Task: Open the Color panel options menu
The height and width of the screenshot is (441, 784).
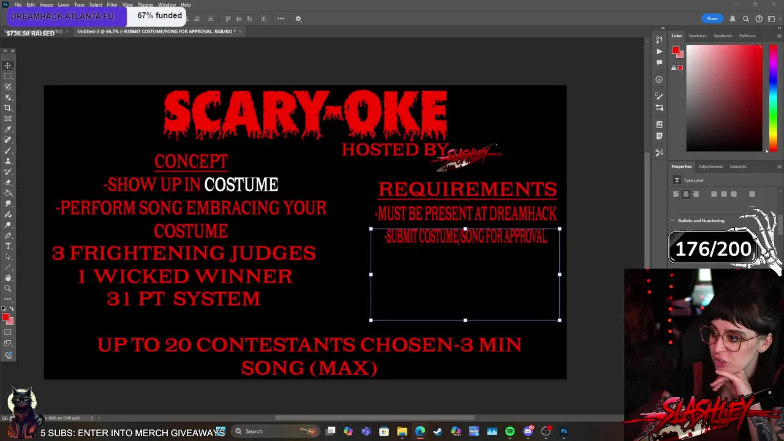Action: point(779,36)
